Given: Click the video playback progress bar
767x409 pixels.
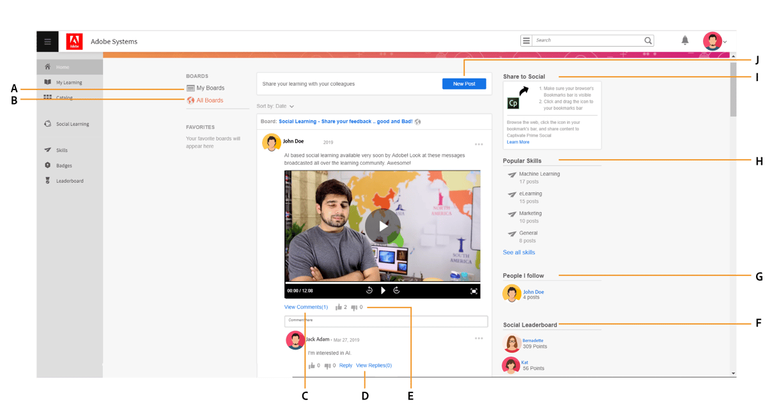Looking at the screenshot, I should pyautogui.click(x=383, y=281).
